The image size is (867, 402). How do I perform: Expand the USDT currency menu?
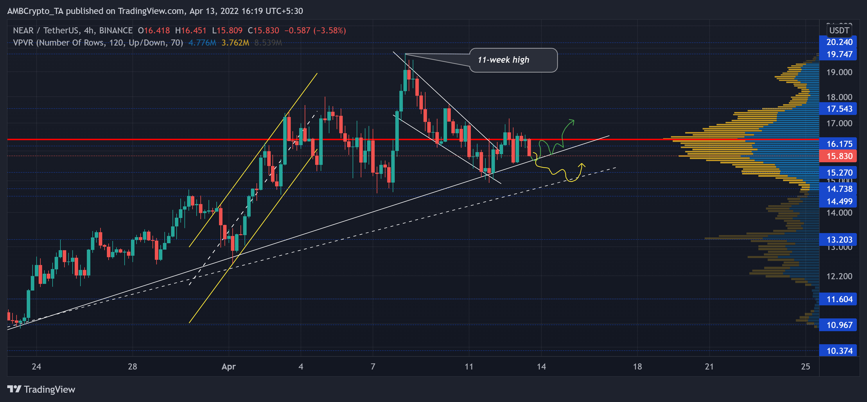(839, 30)
